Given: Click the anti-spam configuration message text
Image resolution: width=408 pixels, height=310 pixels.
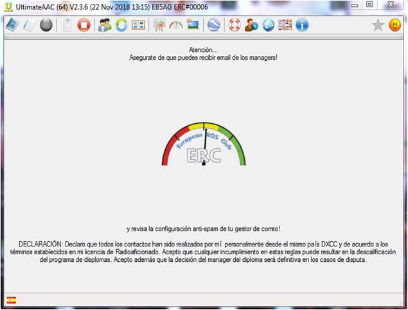Looking at the screenshot, I should (x=204, y=229).
